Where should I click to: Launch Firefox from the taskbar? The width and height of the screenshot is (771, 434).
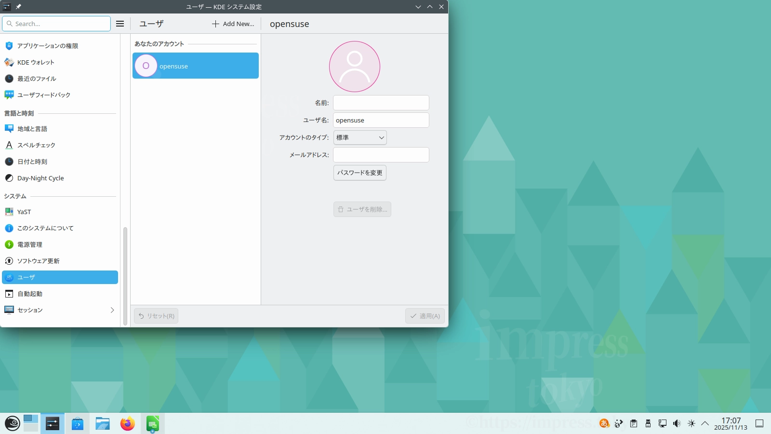click(128, 423)
